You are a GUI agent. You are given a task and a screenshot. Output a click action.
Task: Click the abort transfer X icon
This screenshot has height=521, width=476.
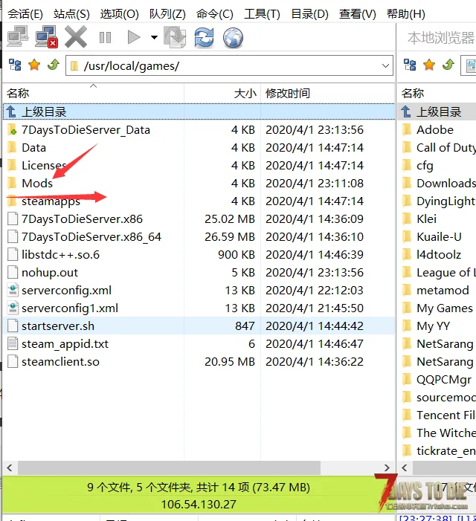point(76,37)
